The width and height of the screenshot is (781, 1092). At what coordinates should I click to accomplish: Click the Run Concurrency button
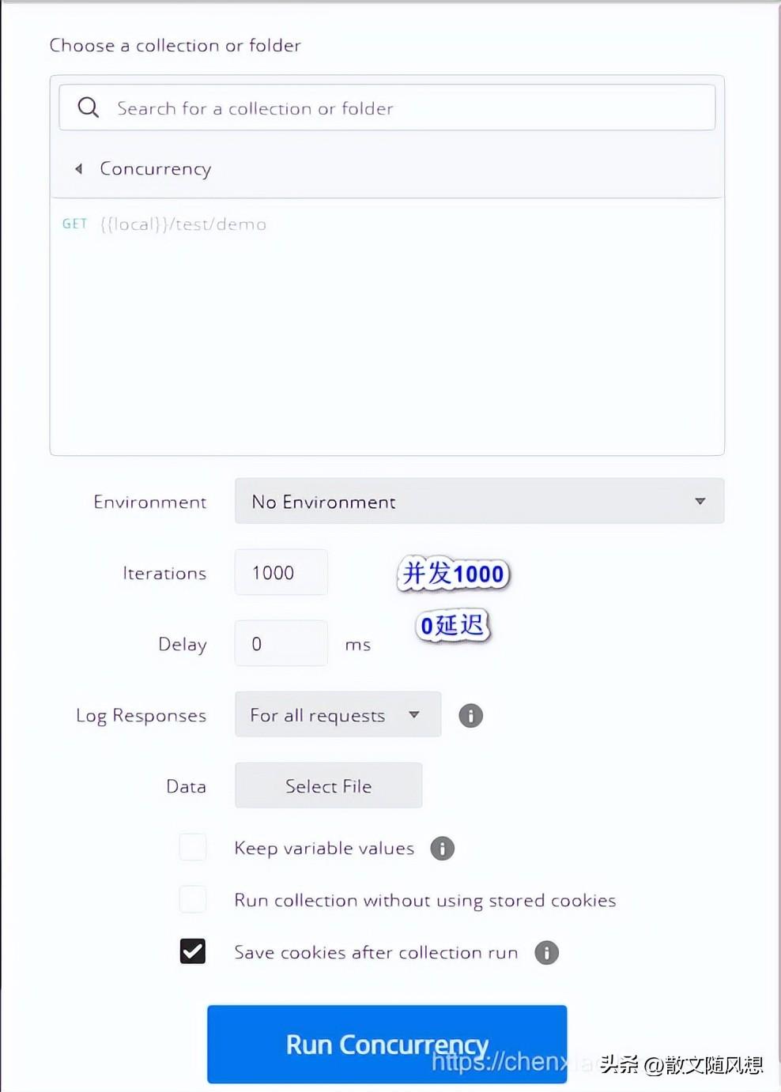click(x=387, y=1044)
